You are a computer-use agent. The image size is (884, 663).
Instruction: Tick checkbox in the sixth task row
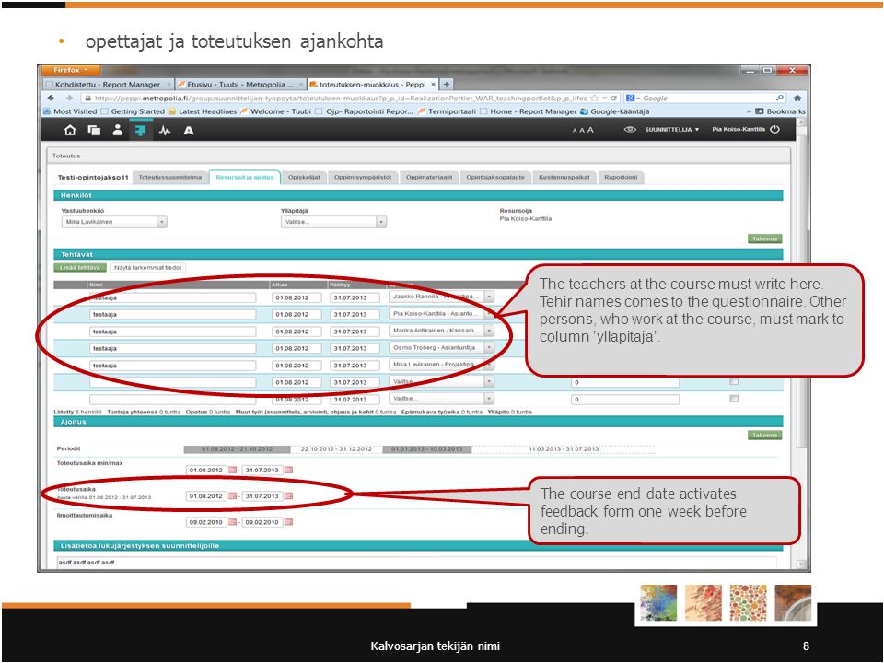pos(734,381)
